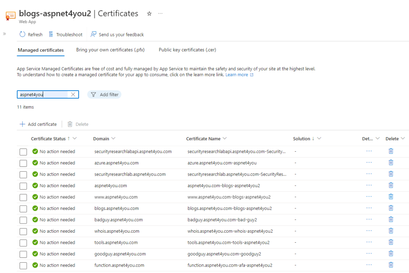This screenshot has height=273, width=409.
Task: Open details ellipsis for aspnet4you.com-blogs-aspnet4you2 row
Action: (x=369, y=185)
